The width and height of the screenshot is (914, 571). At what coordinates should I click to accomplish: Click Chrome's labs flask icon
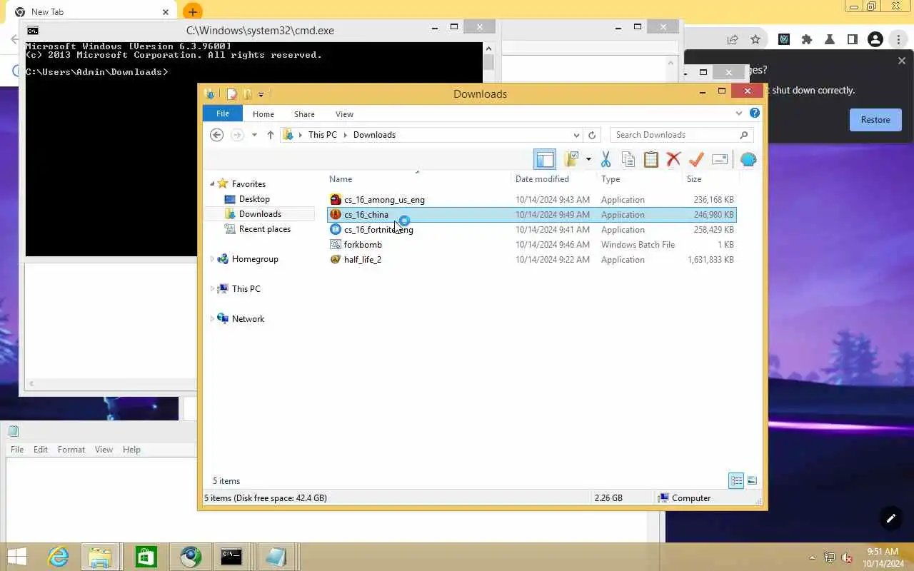(830, 40)
